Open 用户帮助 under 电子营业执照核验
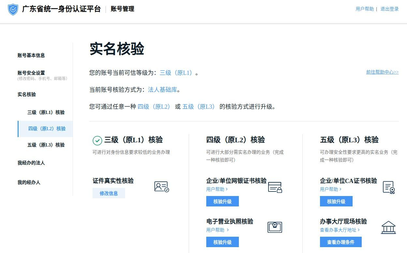The image size is (407, 253). tap(217, 230)
